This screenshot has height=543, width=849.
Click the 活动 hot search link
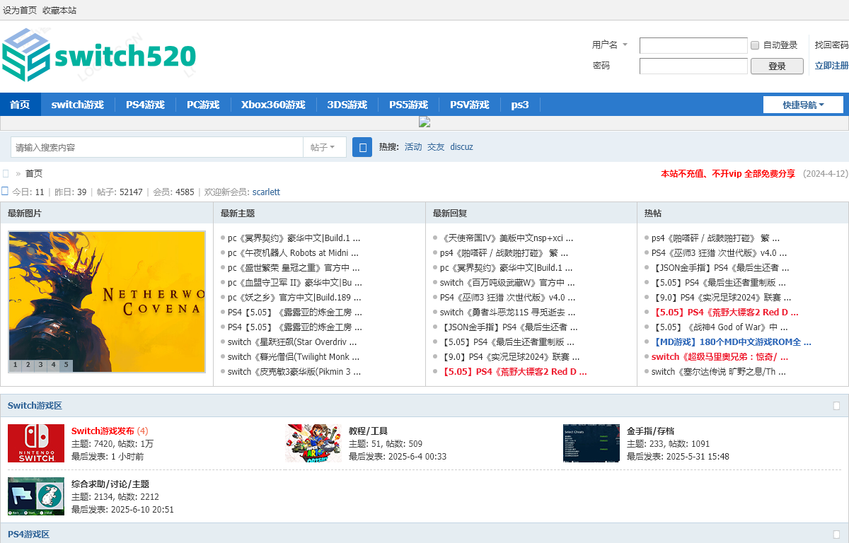pos(413,147)
